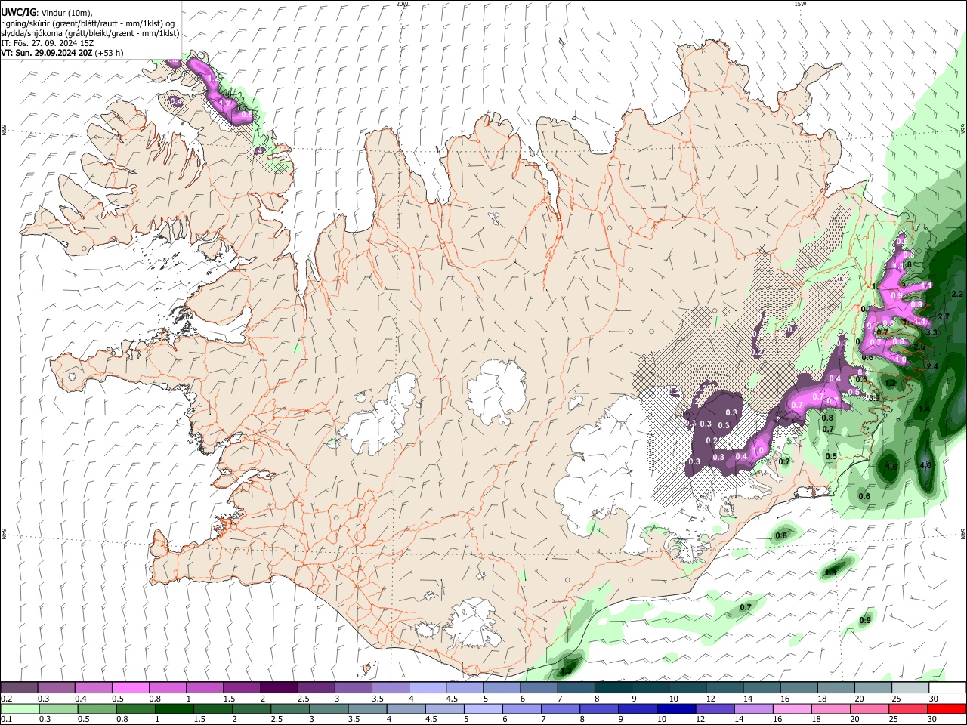Click the 2.2 precipitation value on the map
The width and height of the screenshot is (967, 725).
[x=957, y=294]
